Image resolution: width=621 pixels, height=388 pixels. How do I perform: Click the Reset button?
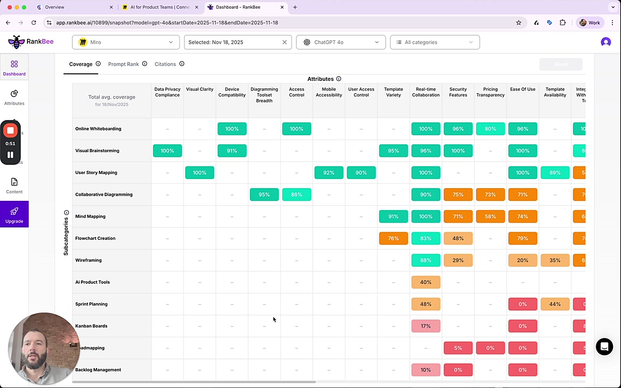click(x=561, y=64)
